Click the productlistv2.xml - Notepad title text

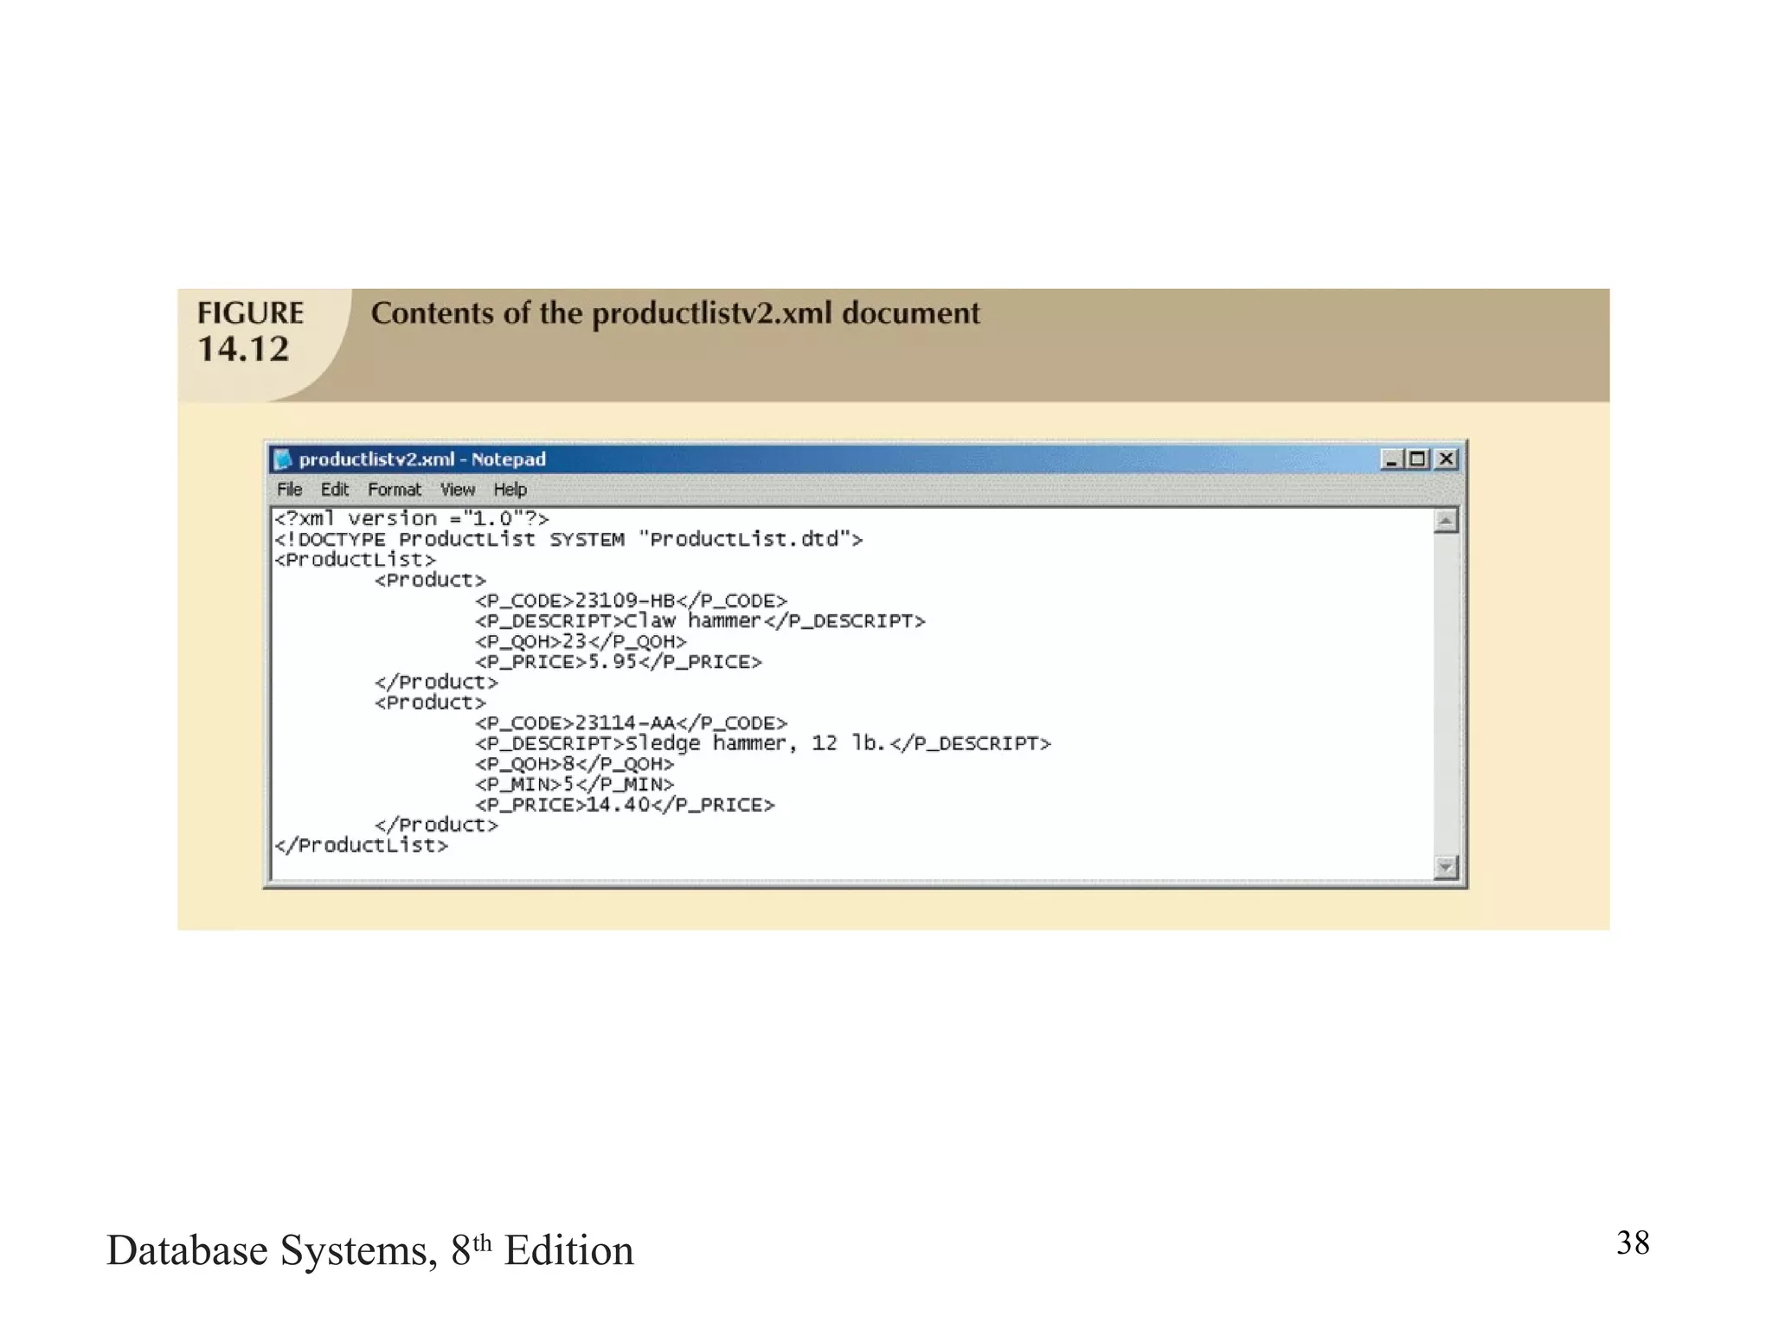(422, 459)
